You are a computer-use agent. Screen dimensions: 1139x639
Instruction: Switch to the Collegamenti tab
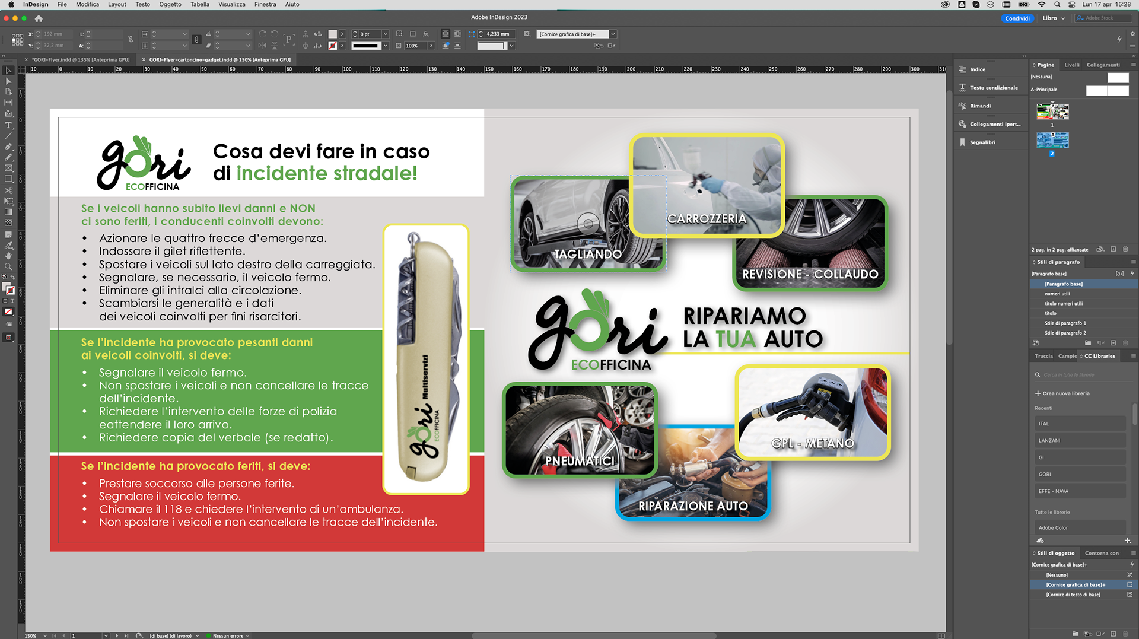pyautogui.click(x=1103, y=65)
